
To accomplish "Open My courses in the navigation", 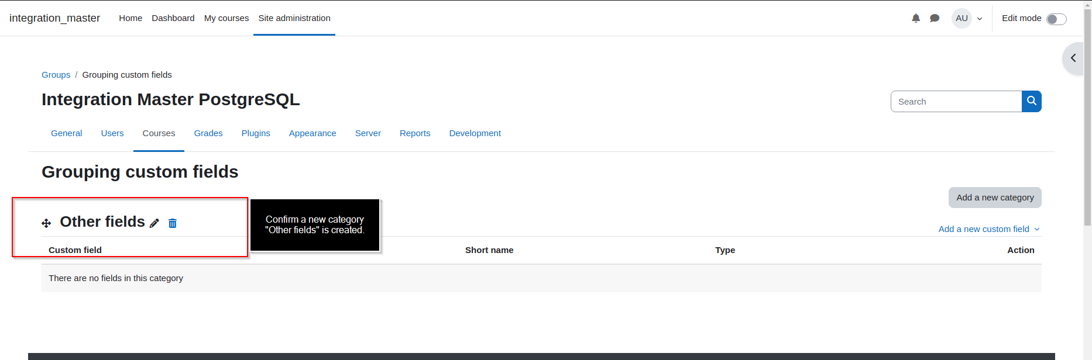I will tap(226, 18).
